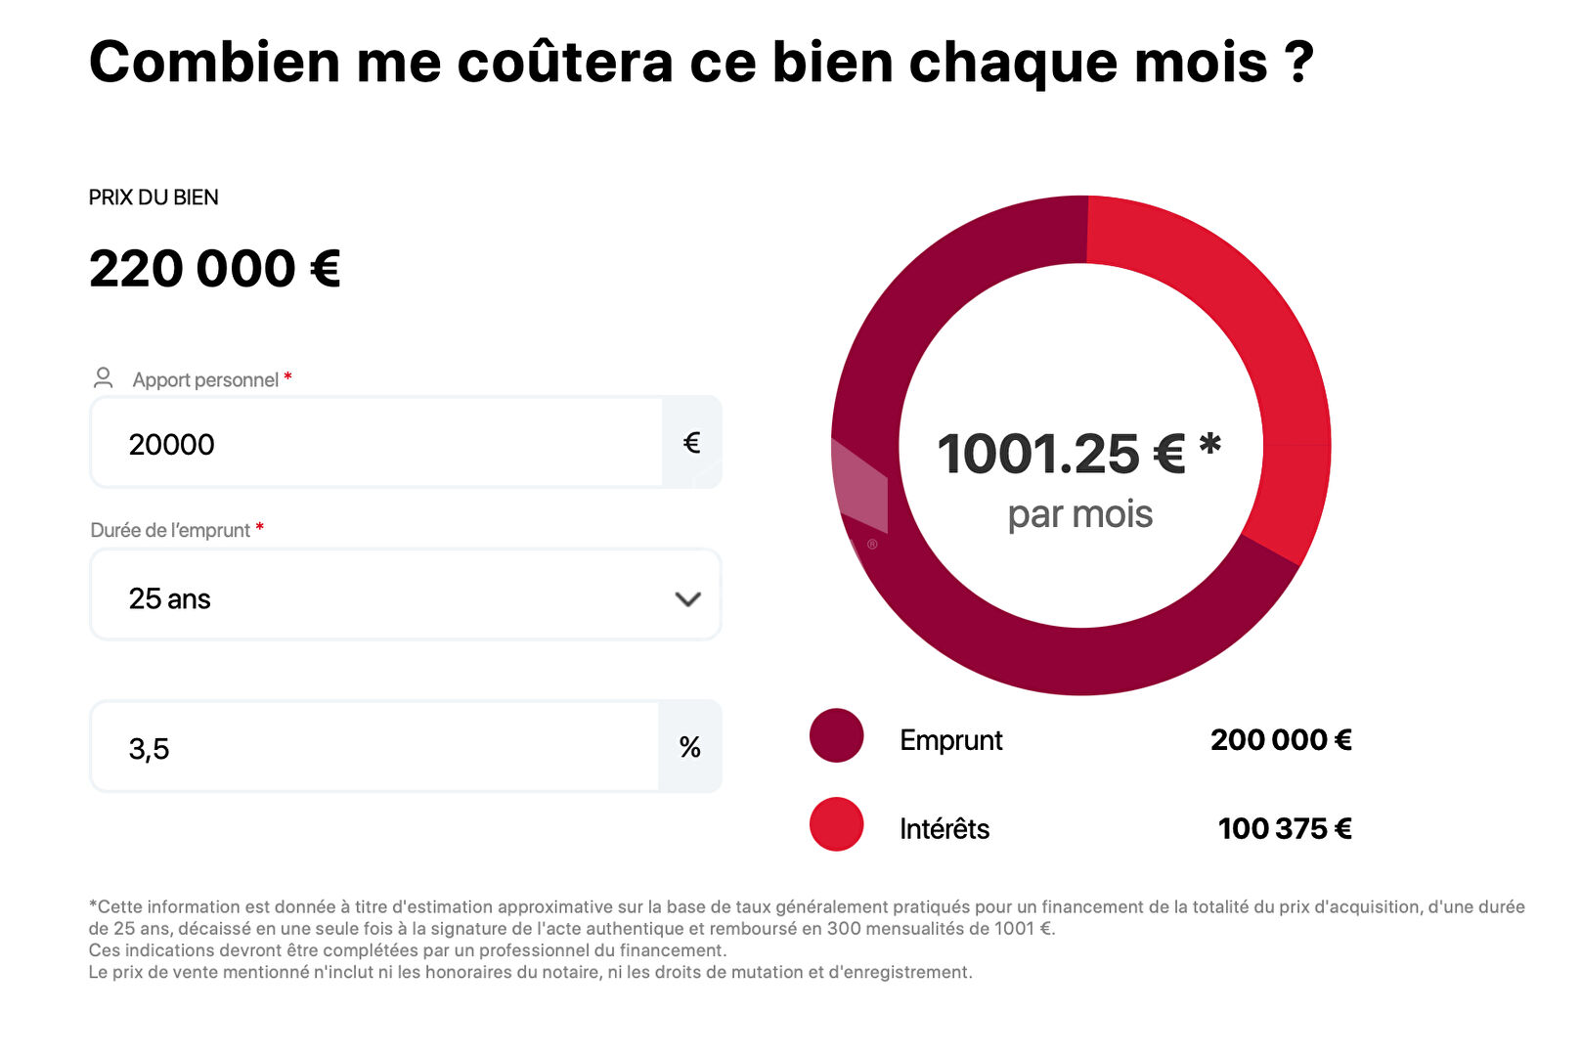Click the bright red Intérêts legend circle
This screenshot has height=1056, width=1581.
[836, 824]
